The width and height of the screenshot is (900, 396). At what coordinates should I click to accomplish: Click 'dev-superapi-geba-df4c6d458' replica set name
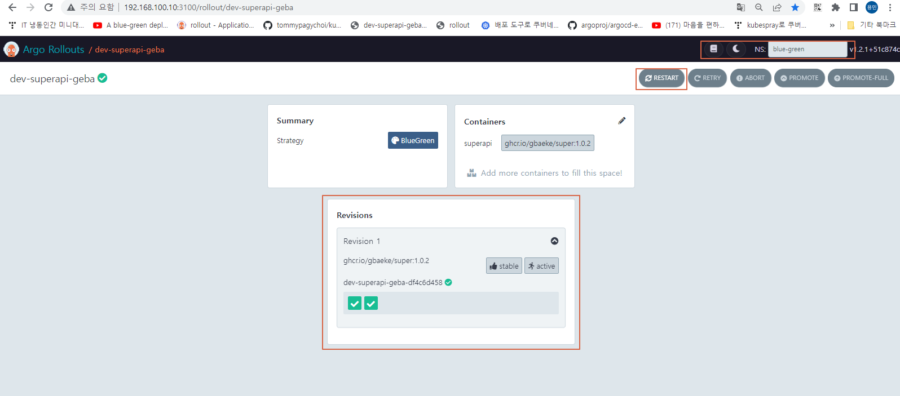(x=393, y=283)
